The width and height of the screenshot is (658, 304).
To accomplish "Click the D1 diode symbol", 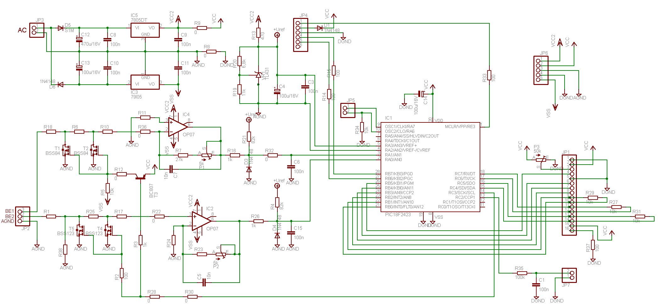I will point(320,28).
